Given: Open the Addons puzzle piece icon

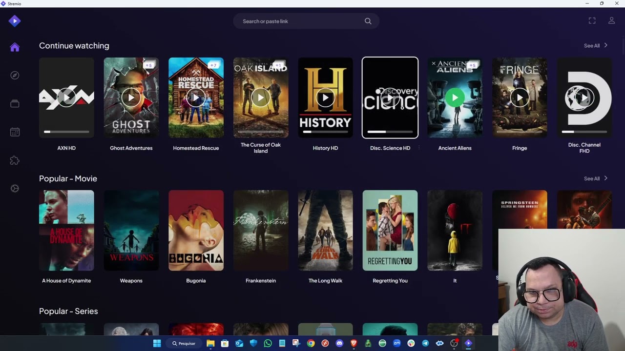Looking at the screenshot, I should (x=15, y=160).
